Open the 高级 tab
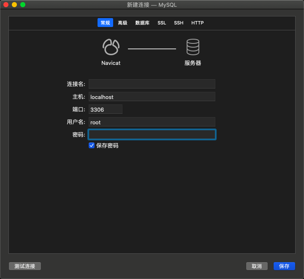The image size is (304, 279). pos(122,23)
